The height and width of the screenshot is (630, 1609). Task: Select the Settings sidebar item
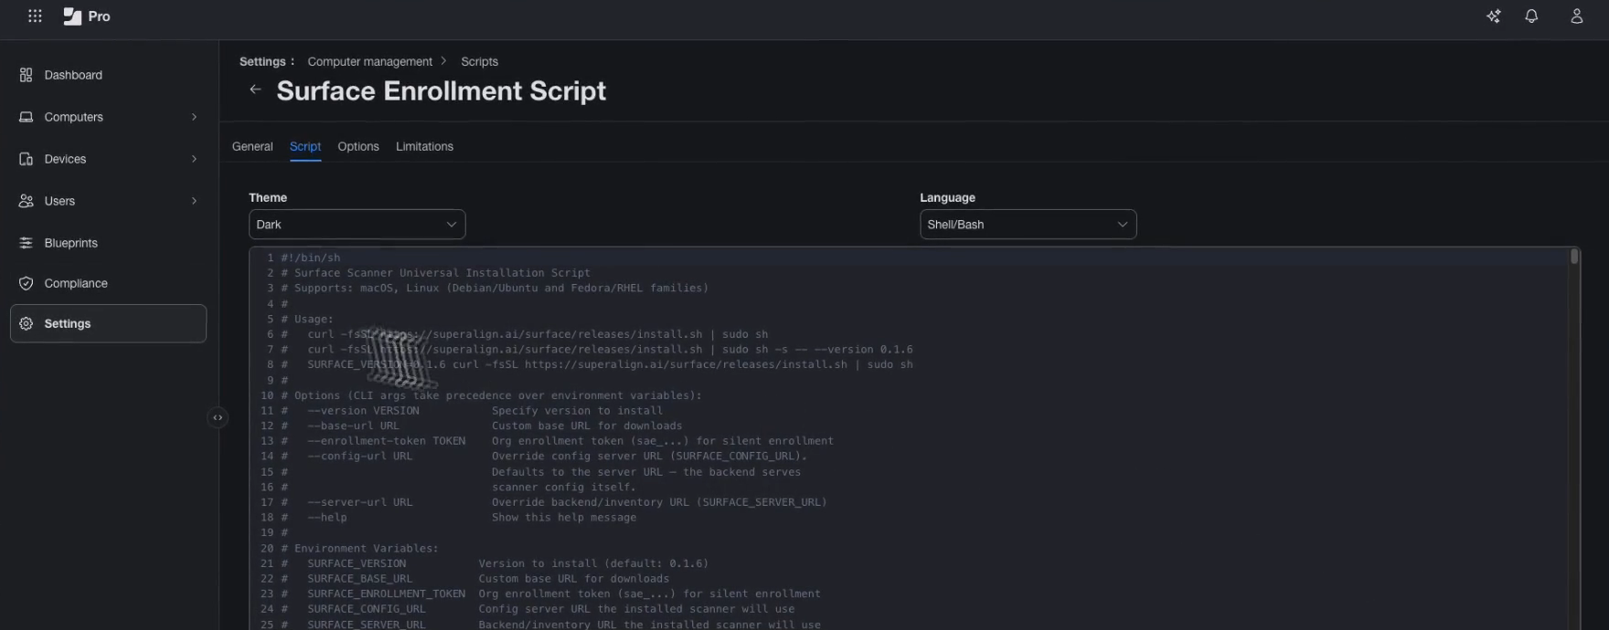pos(108,323)
